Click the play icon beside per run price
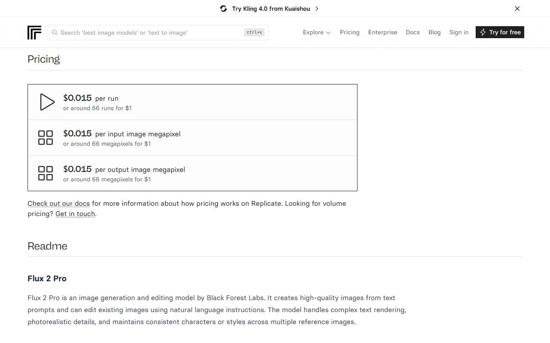Image resolution: width=550 pixels, height=343 pixels. tap(47, 102)
